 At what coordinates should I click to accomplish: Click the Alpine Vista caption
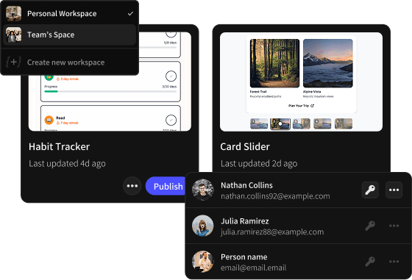coord(312,92)
